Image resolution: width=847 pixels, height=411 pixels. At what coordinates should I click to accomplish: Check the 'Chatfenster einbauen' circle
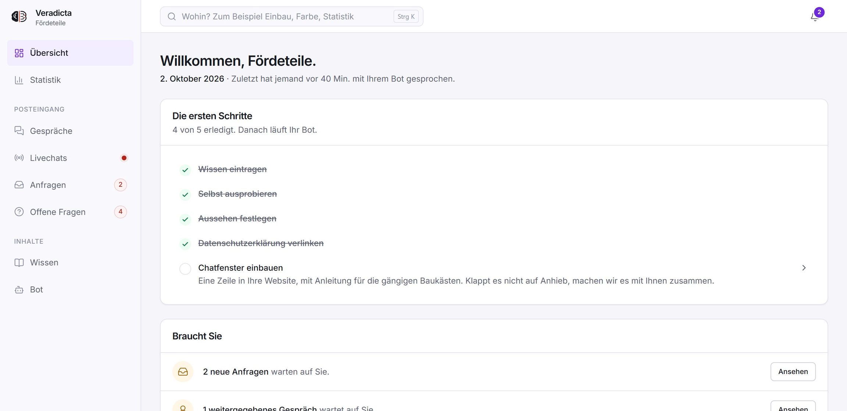coord(185,269)
